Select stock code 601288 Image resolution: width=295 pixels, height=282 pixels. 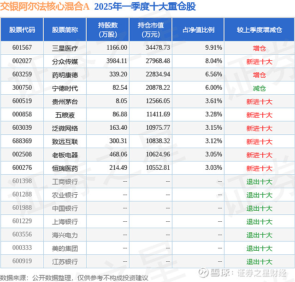pyautogui.click(x=22, y=194)
